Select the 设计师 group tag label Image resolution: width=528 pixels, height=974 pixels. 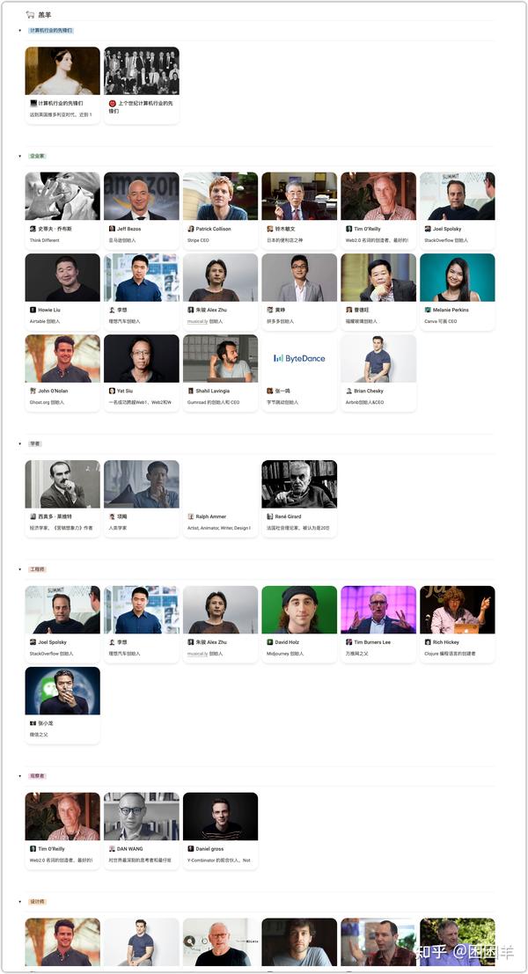[x=37, y=902]
